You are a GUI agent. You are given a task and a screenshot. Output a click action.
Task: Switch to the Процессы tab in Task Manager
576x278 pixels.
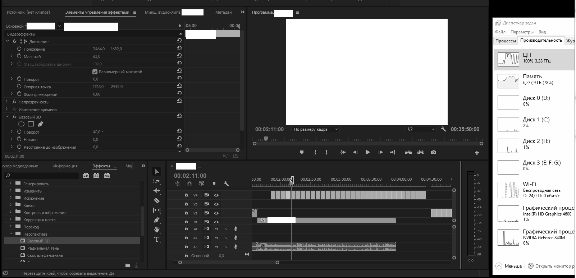tap(505, 41)
